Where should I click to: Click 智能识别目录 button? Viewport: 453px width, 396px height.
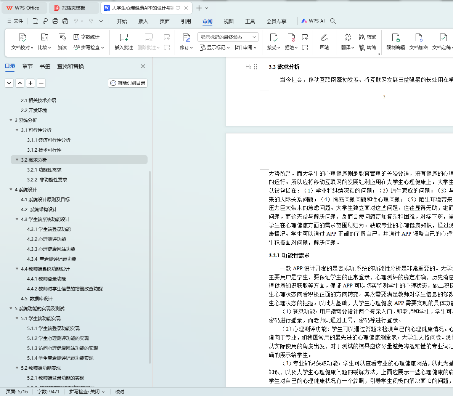point(128,83)
